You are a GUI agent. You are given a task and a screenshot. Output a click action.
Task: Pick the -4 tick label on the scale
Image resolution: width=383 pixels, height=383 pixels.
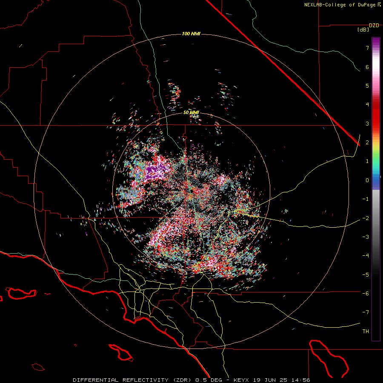[366, 256]
